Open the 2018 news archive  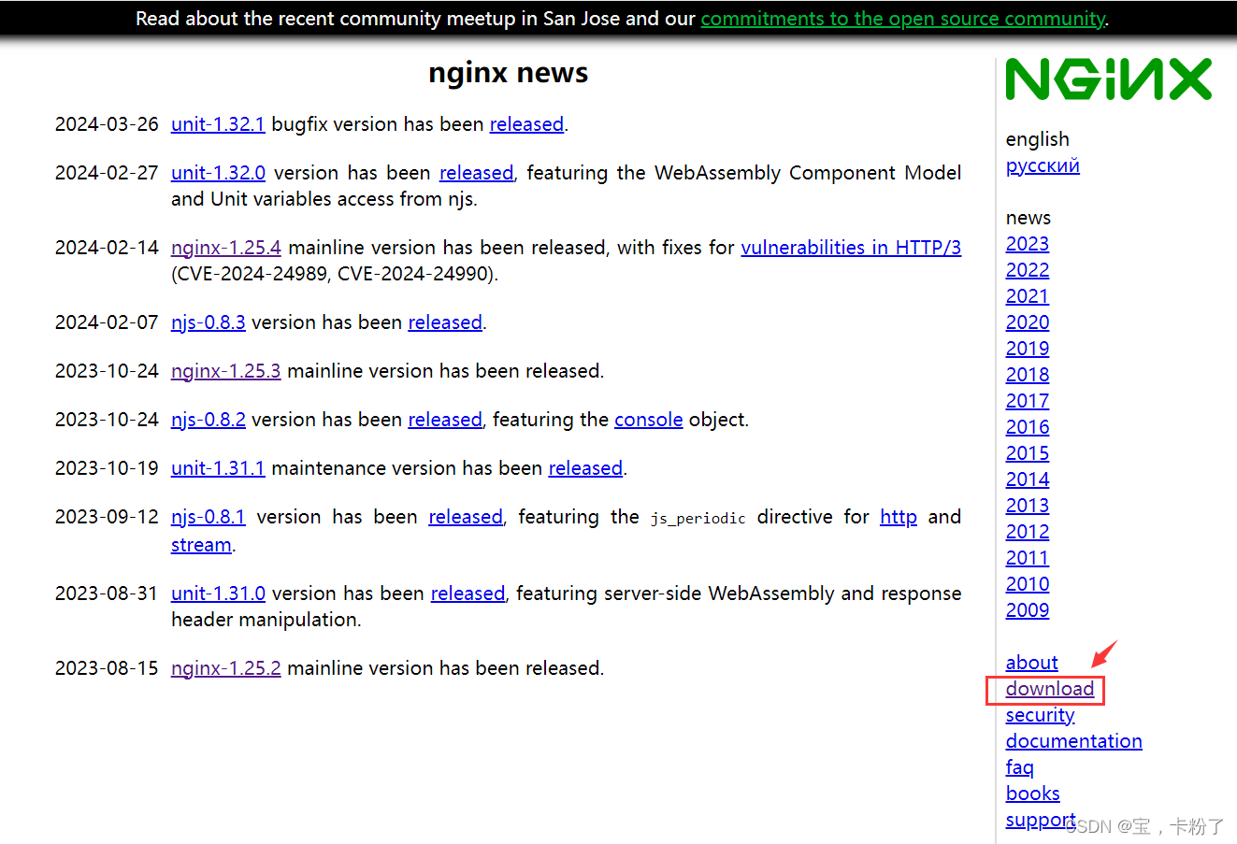pyautogui.click(x=1028, y=375)
